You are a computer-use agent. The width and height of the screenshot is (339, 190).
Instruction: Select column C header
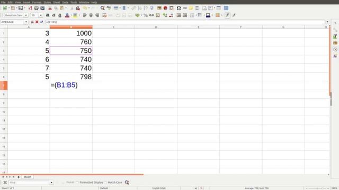pyautogui.click(x=113, y=27)
